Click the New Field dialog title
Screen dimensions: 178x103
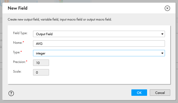coord(18,8)
